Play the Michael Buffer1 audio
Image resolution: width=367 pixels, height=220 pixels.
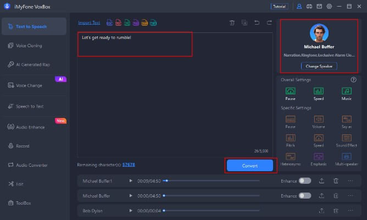click(x=131, y=180)
